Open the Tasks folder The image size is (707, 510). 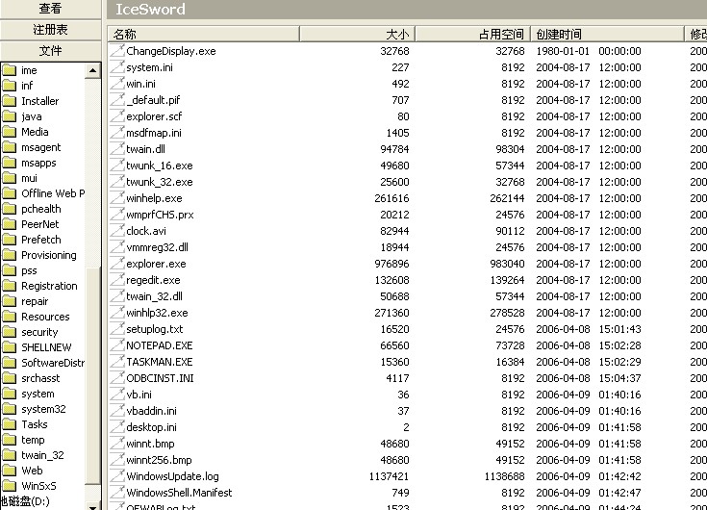point(35,424)
